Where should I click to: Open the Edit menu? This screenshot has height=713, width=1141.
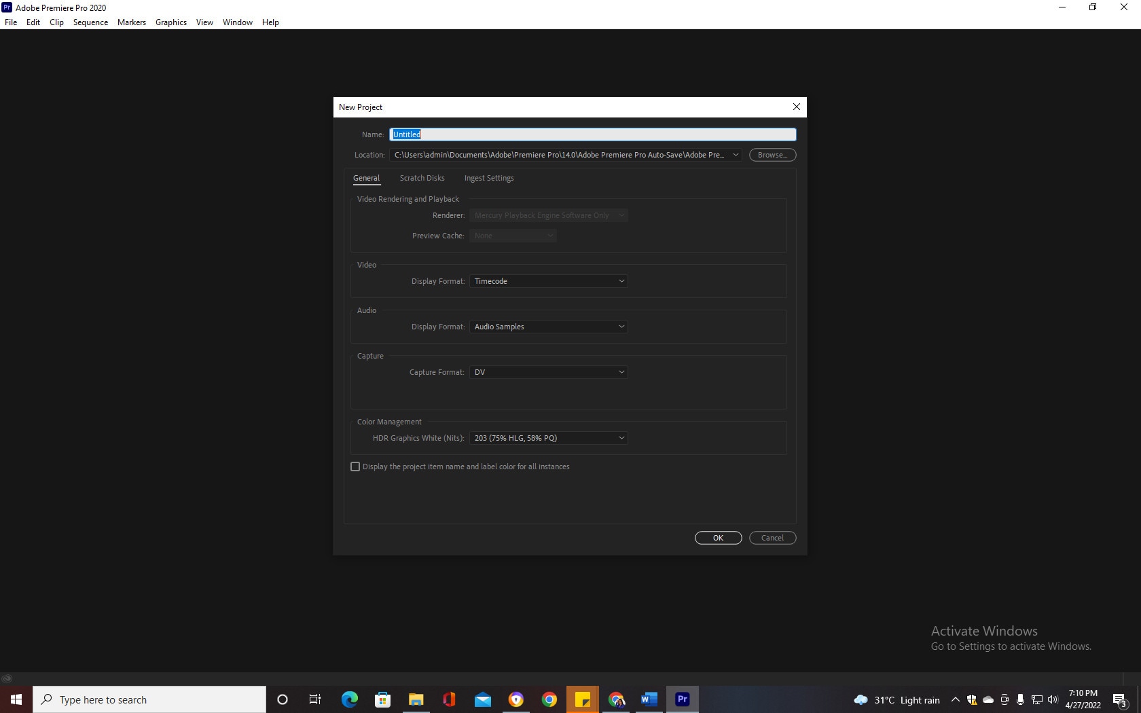pyautogui.click(x=33, y=22)
